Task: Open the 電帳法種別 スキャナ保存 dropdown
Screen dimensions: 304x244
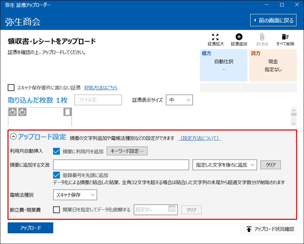Action: click(x=75, y=195)
